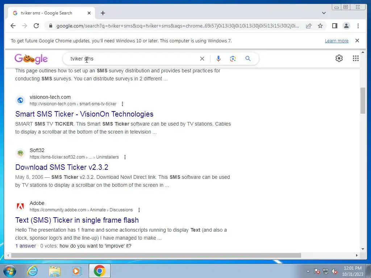371x278 pixels.
Task: Clear the search box text
Action: (202, 59)
